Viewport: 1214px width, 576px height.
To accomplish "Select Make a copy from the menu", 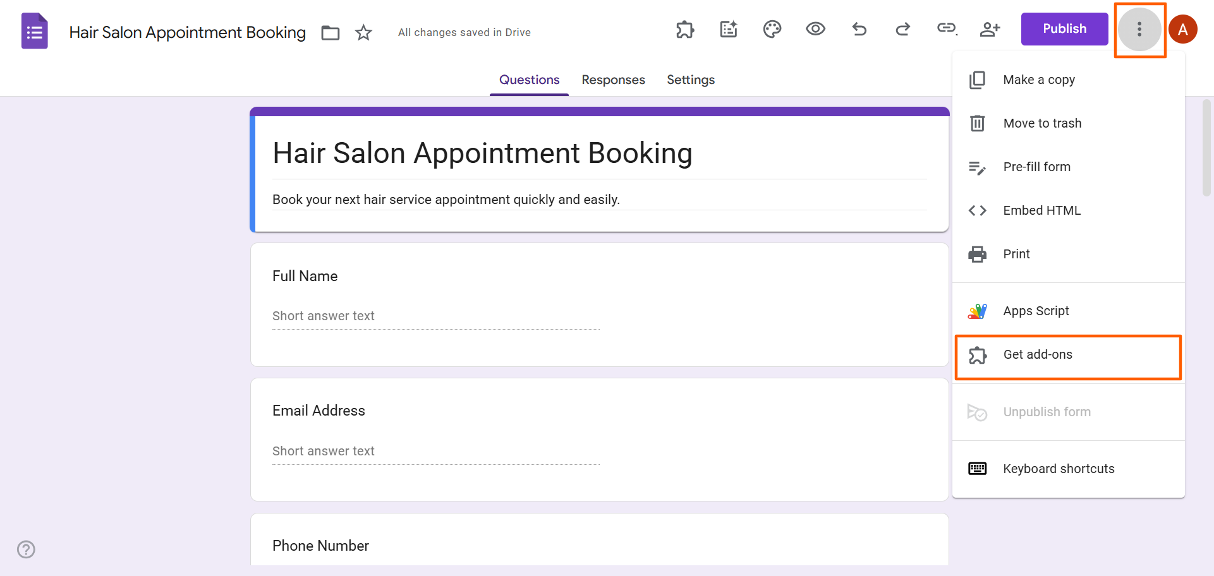I will tap(1038, 80).
